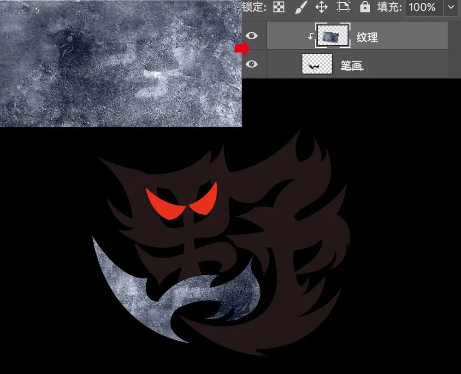Click the 纹理 layer name
Screen dimensions: 461x374
[x=367, y=37]
